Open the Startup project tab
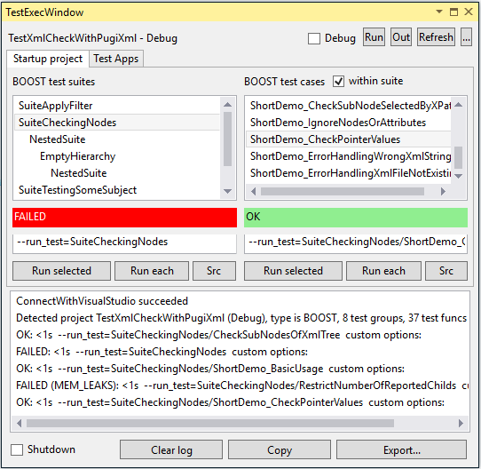This screenshot has height=469, width=481. tap(48, 59)
